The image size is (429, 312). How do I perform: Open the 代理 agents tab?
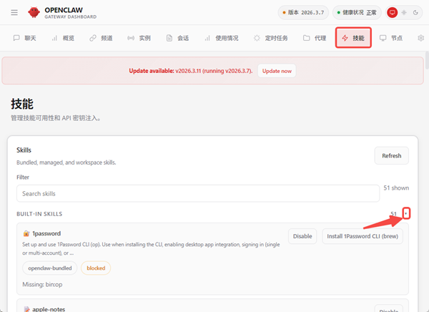(315, 38)
